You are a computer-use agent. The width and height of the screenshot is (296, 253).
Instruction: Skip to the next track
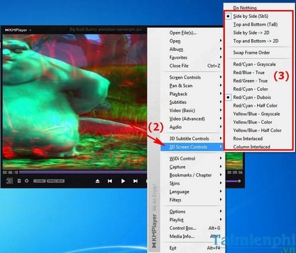136,181
